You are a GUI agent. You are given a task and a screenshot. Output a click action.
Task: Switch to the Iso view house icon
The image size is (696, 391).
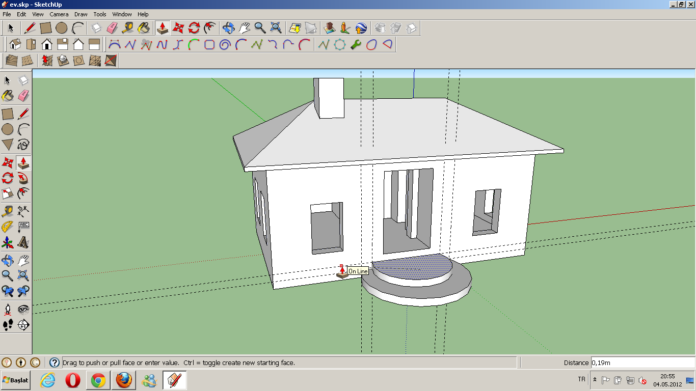pos(15,44)
